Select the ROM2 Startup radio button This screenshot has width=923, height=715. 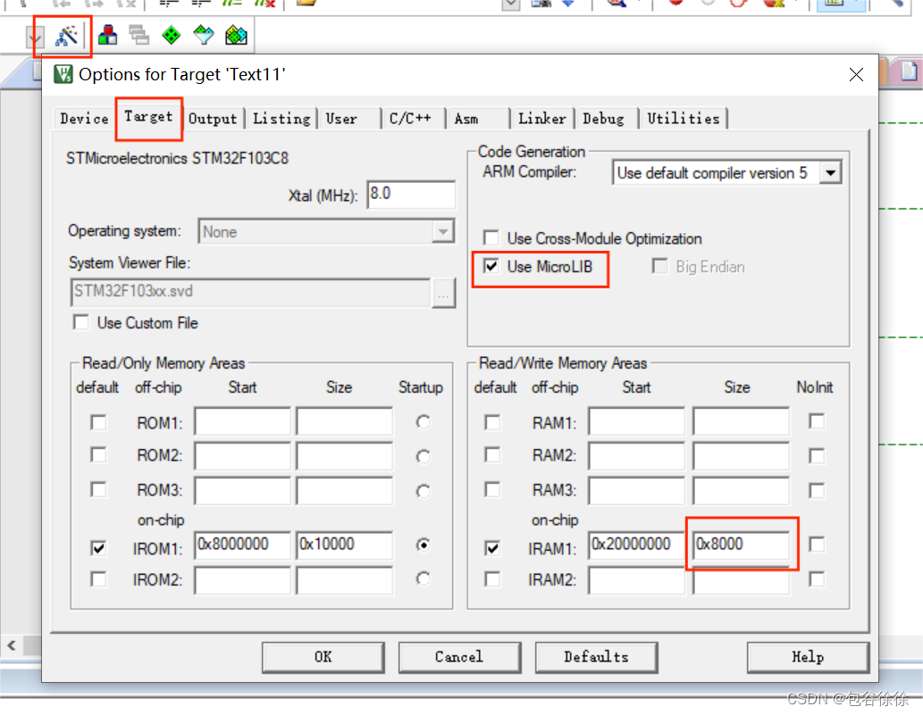(423, 456)
